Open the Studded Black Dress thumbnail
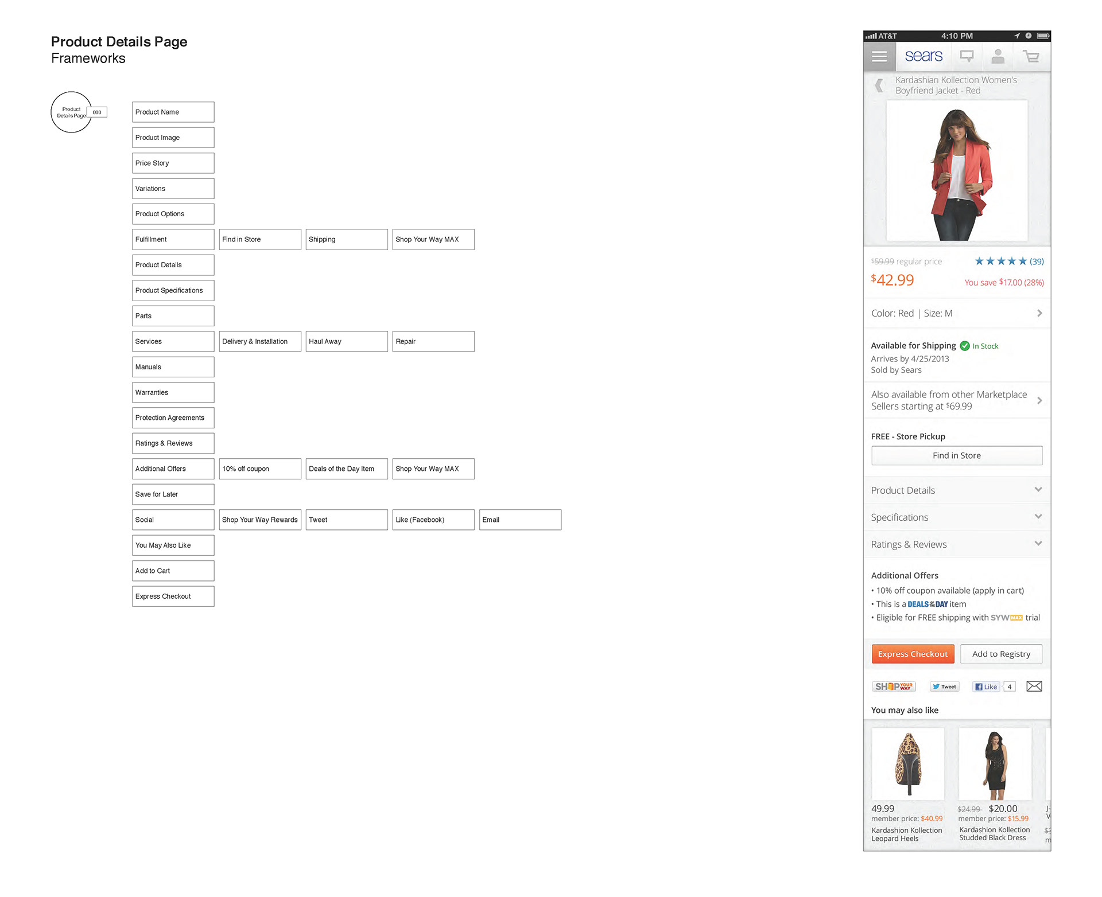This screenshot has height=897, width=1102. [995, 764]
